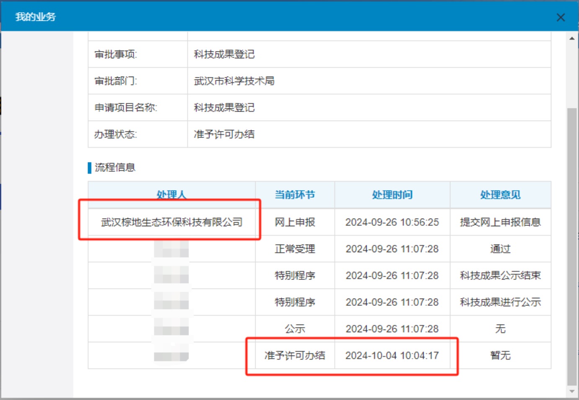The image size is (579, 400).
Task: Select the 处理意见 column header
Action: point(500,195)
